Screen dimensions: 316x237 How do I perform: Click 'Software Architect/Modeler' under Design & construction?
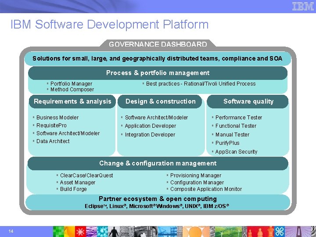(x=156, y=118)
